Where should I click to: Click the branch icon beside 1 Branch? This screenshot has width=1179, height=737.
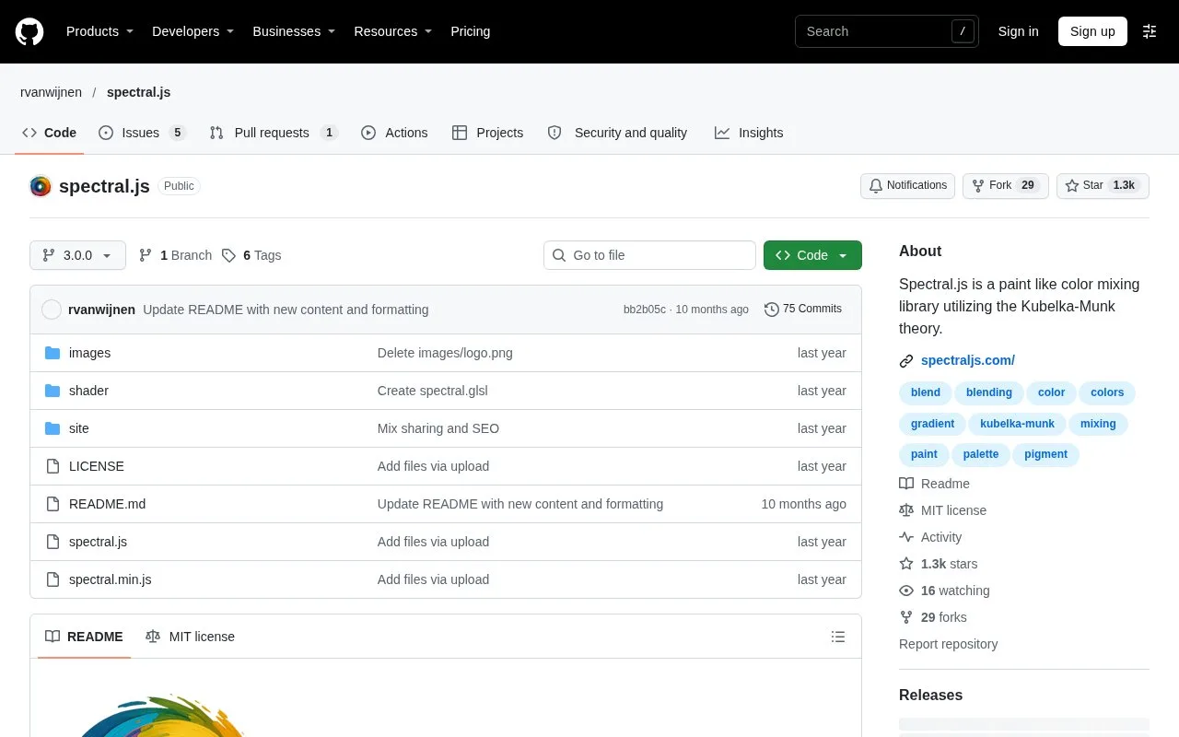point(146,255)
